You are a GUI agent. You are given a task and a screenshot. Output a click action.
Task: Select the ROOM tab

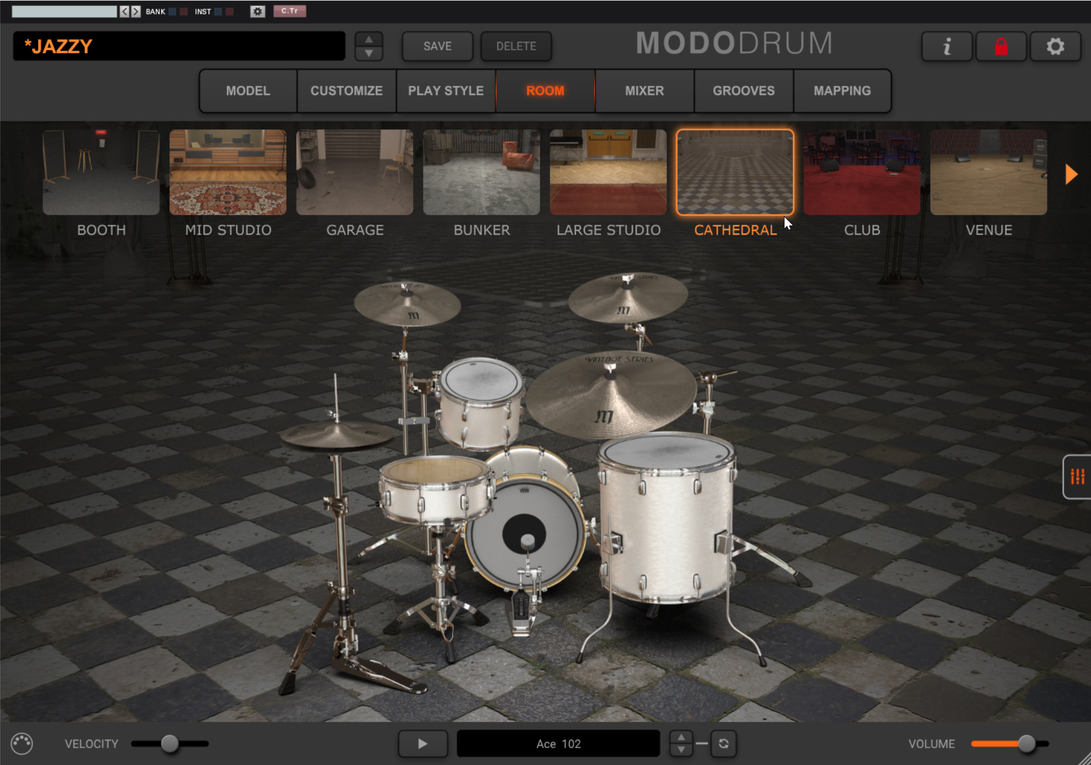coord(545,91)
